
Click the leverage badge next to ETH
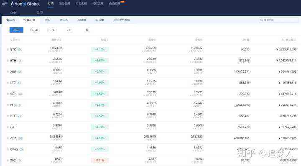pos(20,61)
